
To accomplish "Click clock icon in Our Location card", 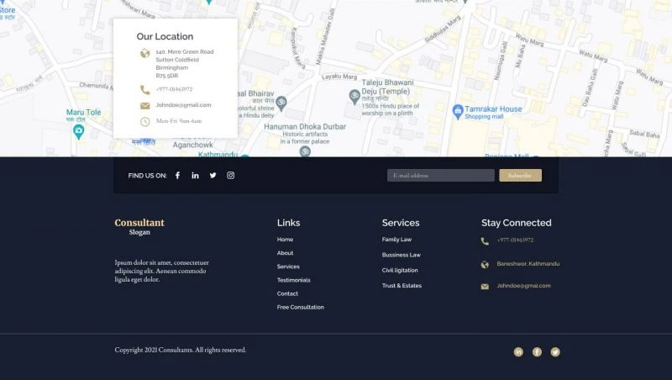I will click(144, 122).
